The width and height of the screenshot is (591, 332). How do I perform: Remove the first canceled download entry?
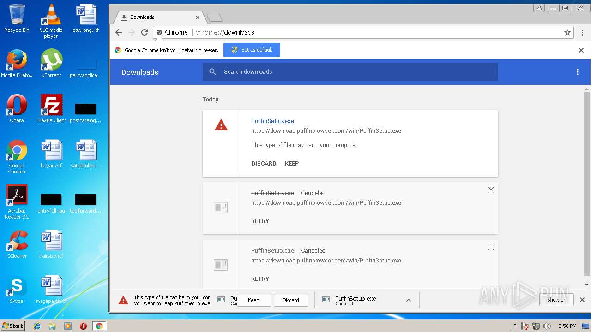[x=491, y=190]
